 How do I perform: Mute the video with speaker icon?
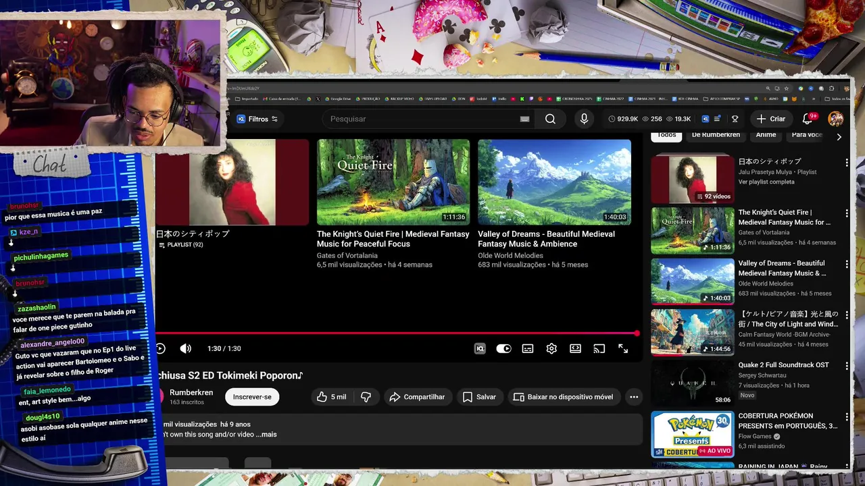pos(185,348)
